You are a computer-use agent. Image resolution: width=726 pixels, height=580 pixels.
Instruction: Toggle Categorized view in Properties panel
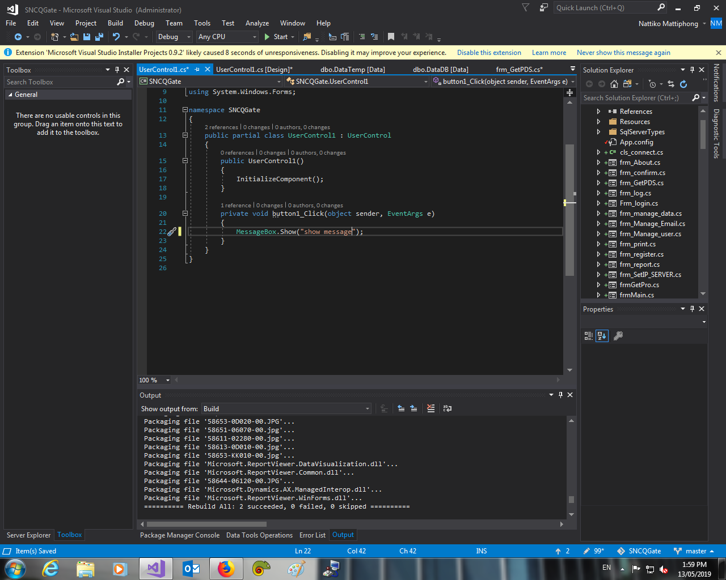(x=588, y=336)
